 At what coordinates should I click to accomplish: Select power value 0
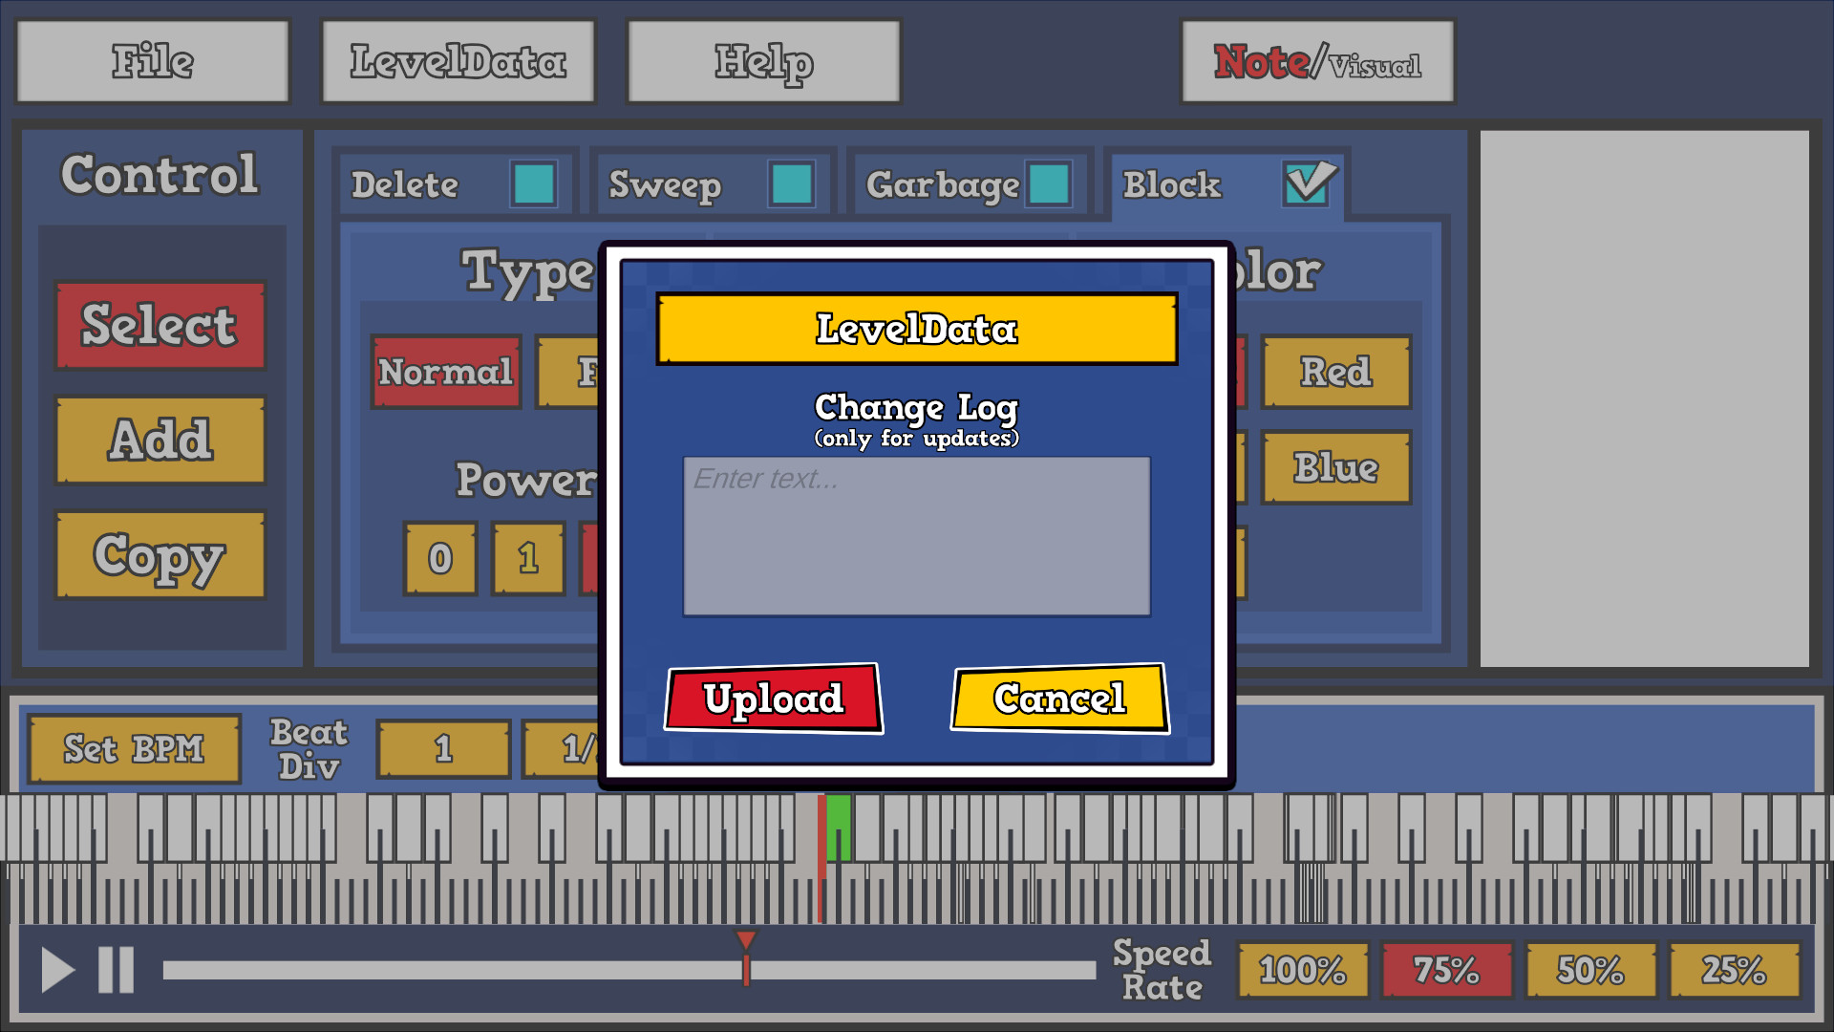pos(439,559)
